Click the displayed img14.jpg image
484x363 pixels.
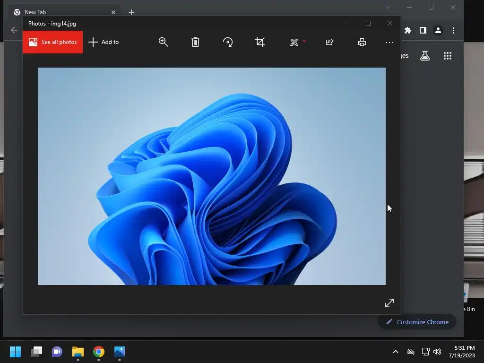point(211,176)
